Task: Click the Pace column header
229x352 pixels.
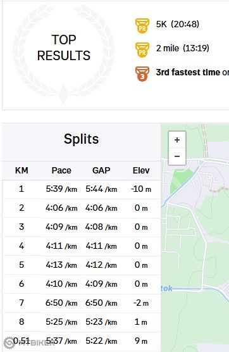Action: pos(61,170)
